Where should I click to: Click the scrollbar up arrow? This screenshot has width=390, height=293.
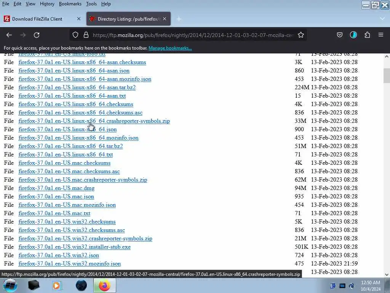(x=387, y=56)
